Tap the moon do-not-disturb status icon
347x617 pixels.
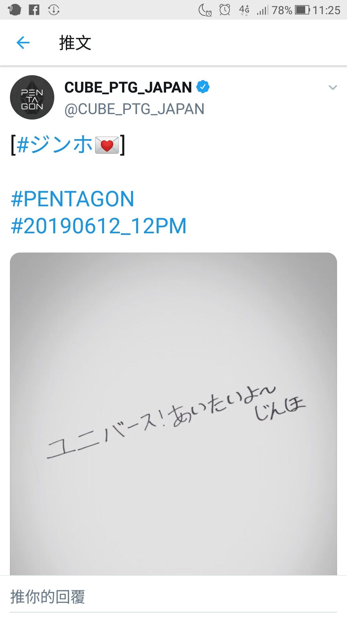point(205,10)
